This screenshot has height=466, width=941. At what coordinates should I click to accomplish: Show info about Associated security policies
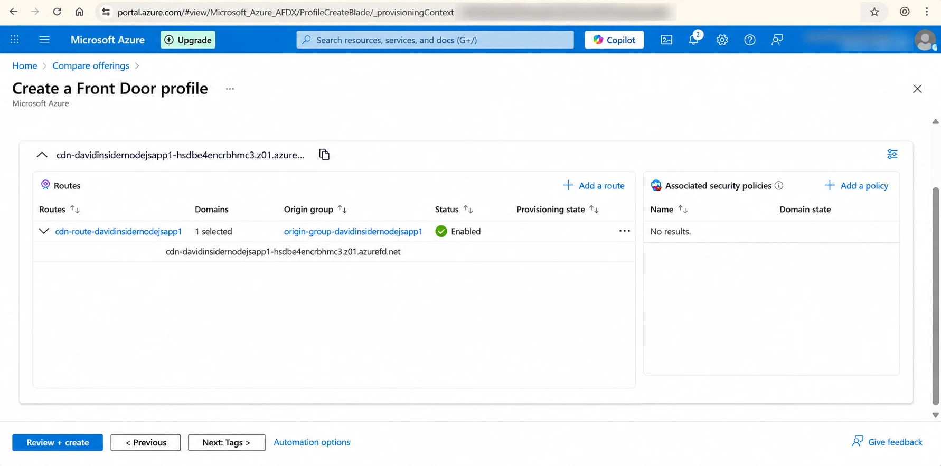(x=778, y=185)
